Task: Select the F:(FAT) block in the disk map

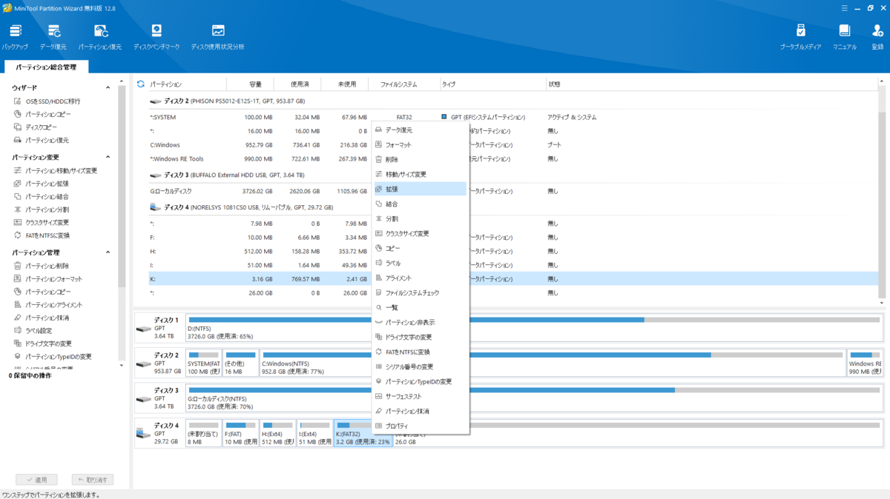Action: [240, 432]
